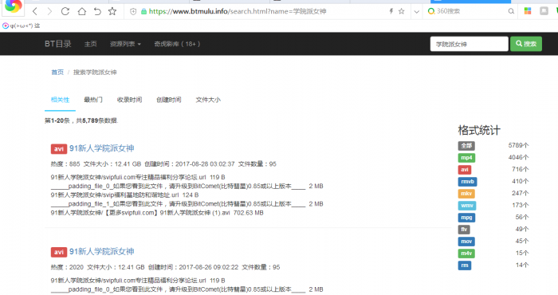Click the browser back arrow
The height and width of the screenshot is (295, 558).
click(35, 11)
